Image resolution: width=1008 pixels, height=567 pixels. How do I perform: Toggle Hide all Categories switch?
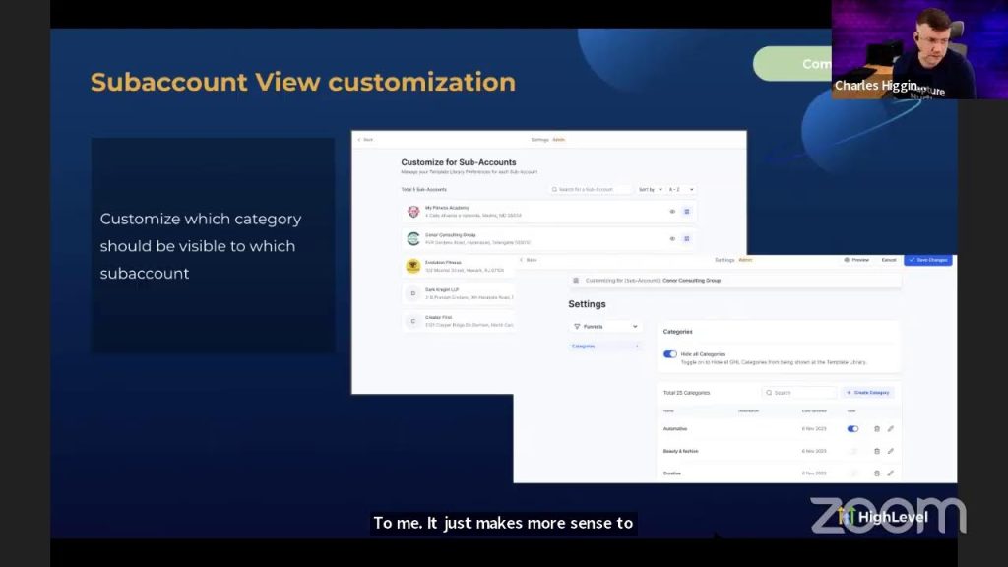click(x=669, y=354)
